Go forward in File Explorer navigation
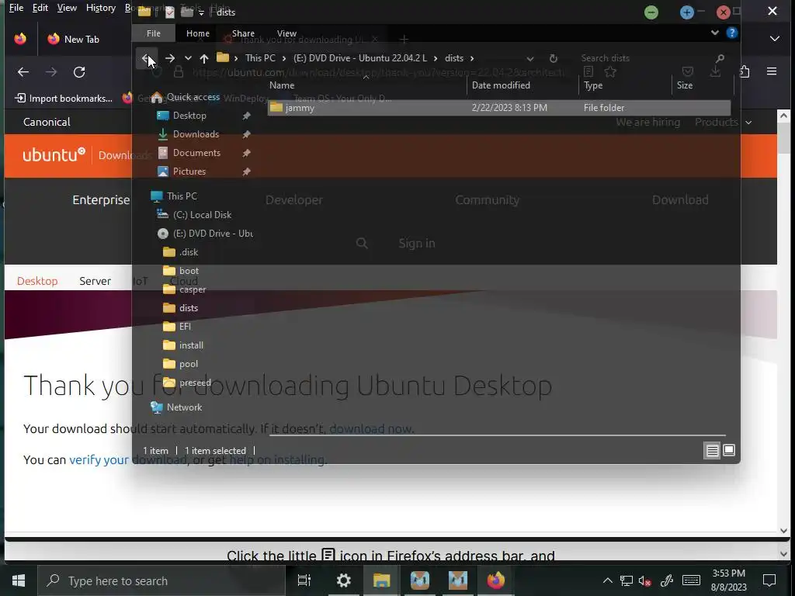 pos(170,58)
